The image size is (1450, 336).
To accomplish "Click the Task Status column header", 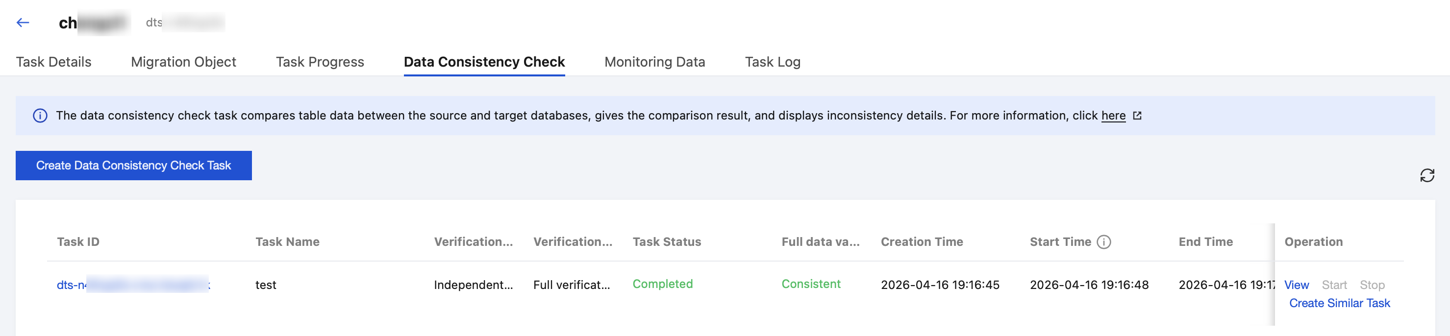I will click(x=667, y=242).
